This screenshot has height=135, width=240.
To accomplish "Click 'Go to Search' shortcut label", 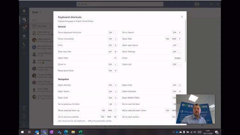I will [128, 33].
